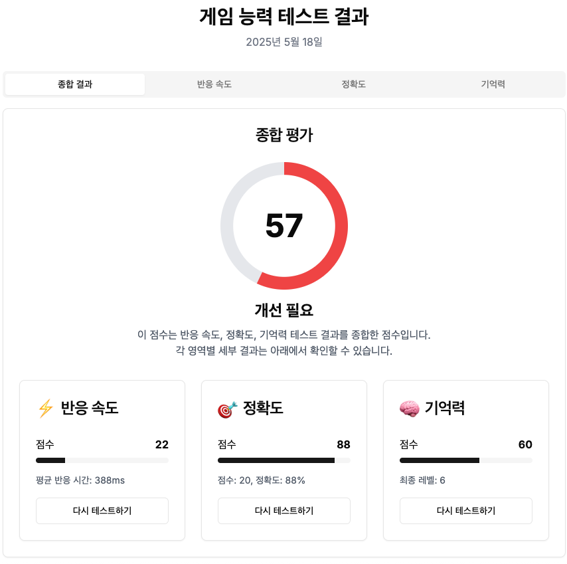This screenshot has height=564, width=567.
Task: Go to the 기억력 tab
Action: click(493, 84)
